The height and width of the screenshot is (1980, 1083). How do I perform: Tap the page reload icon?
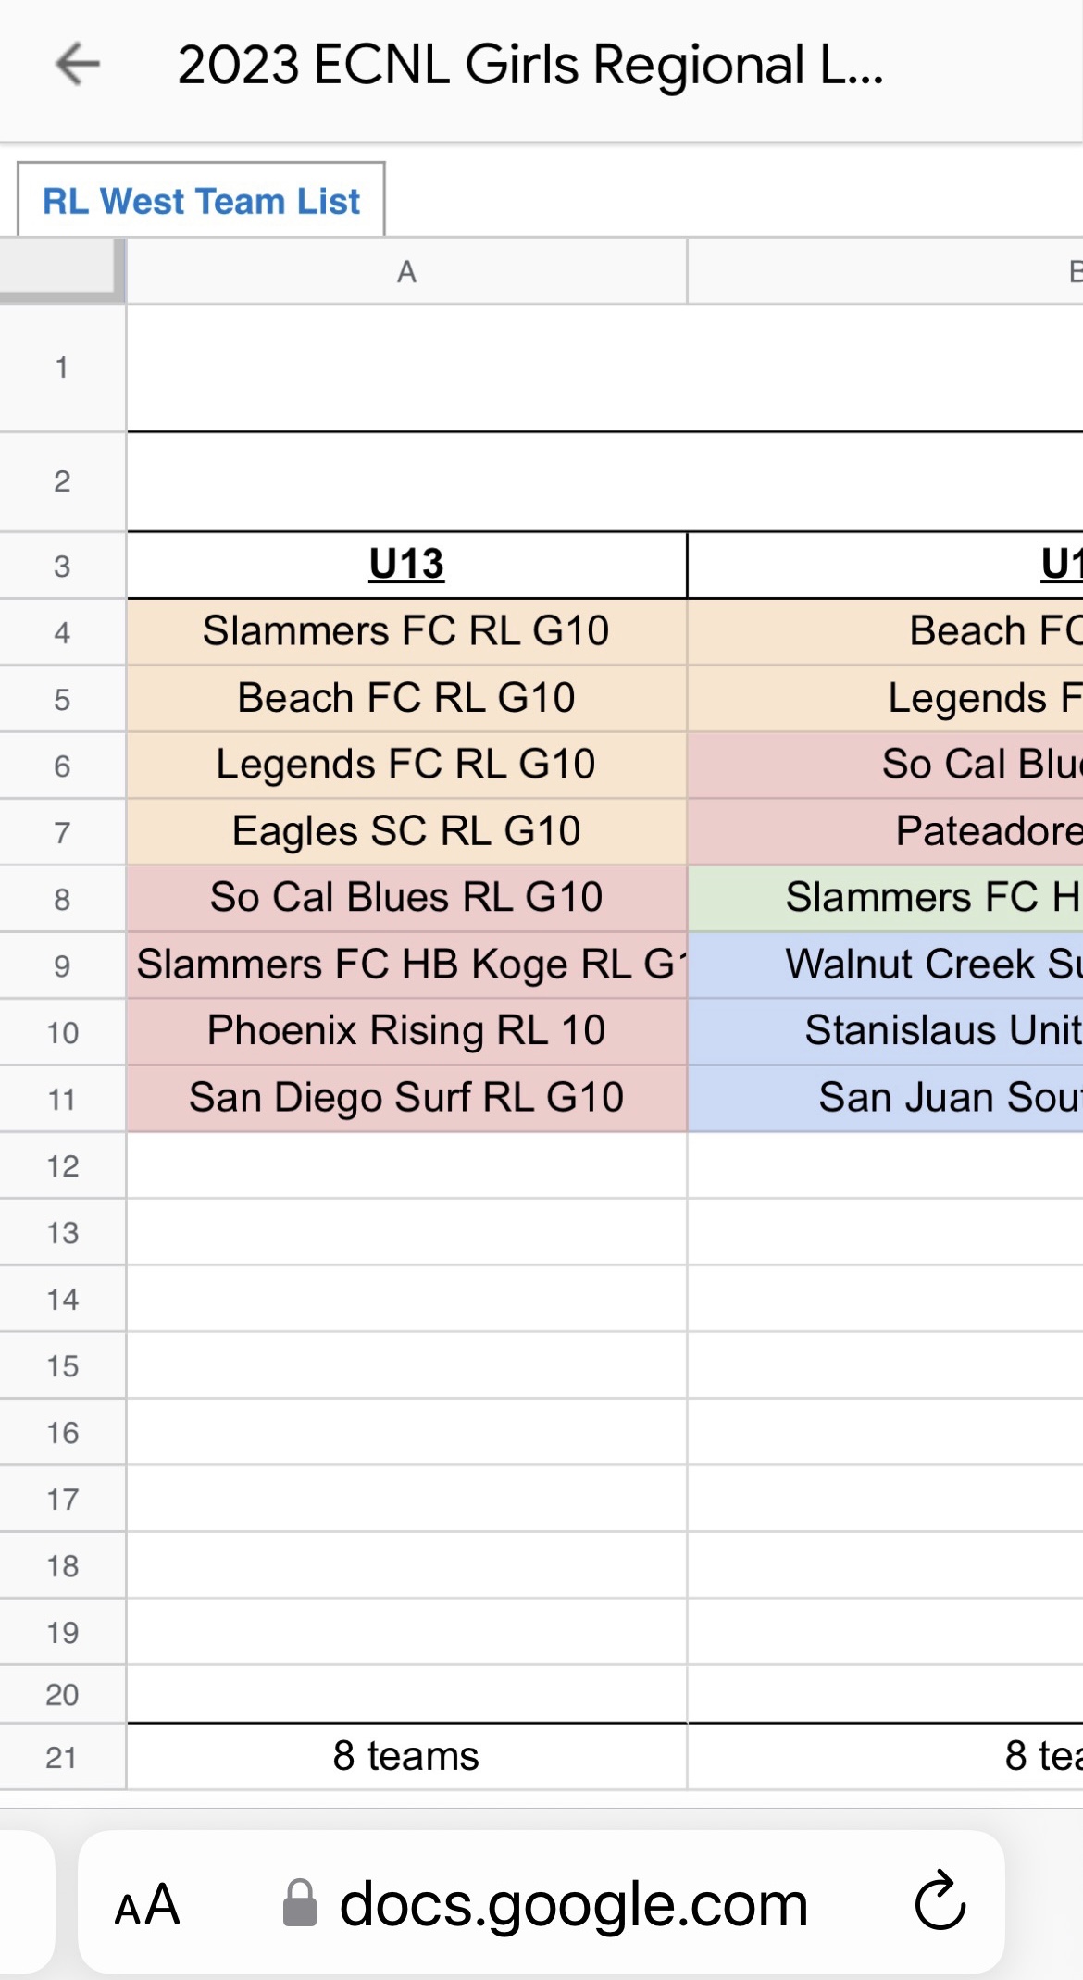click(940, 1903)
